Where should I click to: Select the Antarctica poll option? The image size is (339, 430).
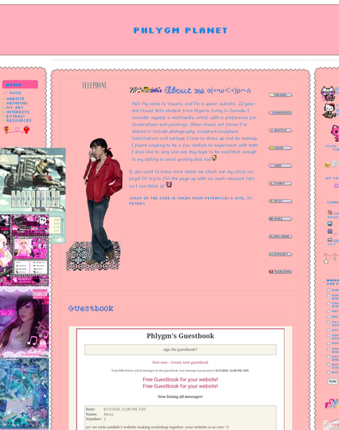coord(328,373)
